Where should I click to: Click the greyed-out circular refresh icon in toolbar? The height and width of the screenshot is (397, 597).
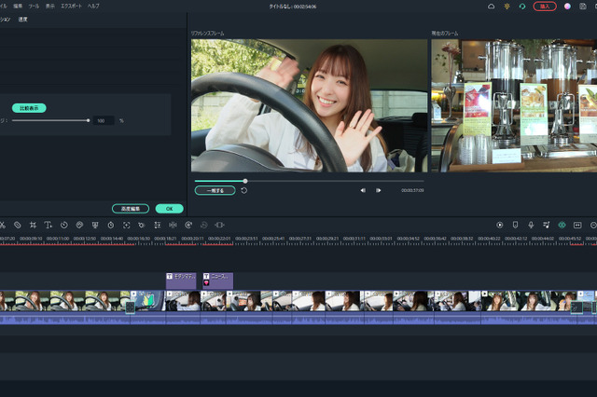tap(204, 226)
